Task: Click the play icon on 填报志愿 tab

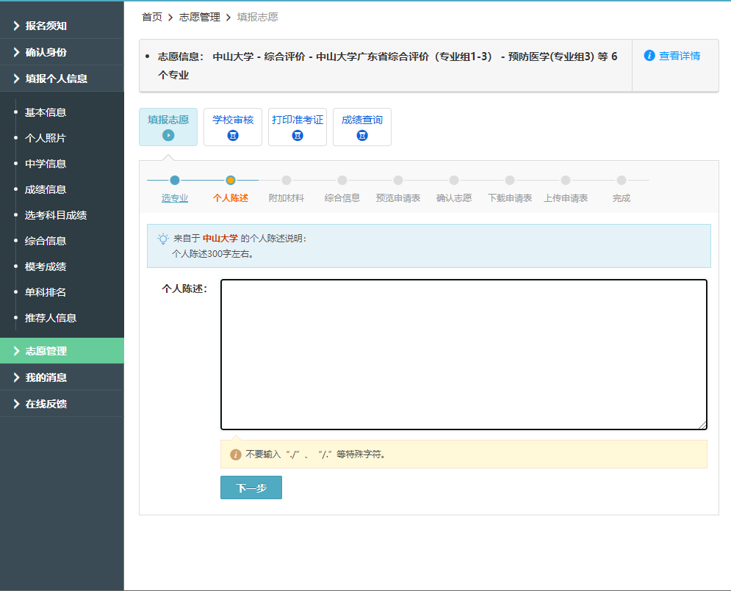Action: click(x=168, y=134)
